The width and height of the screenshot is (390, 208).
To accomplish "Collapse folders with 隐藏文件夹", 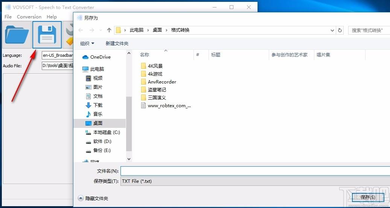I will [x=93, y=198].
